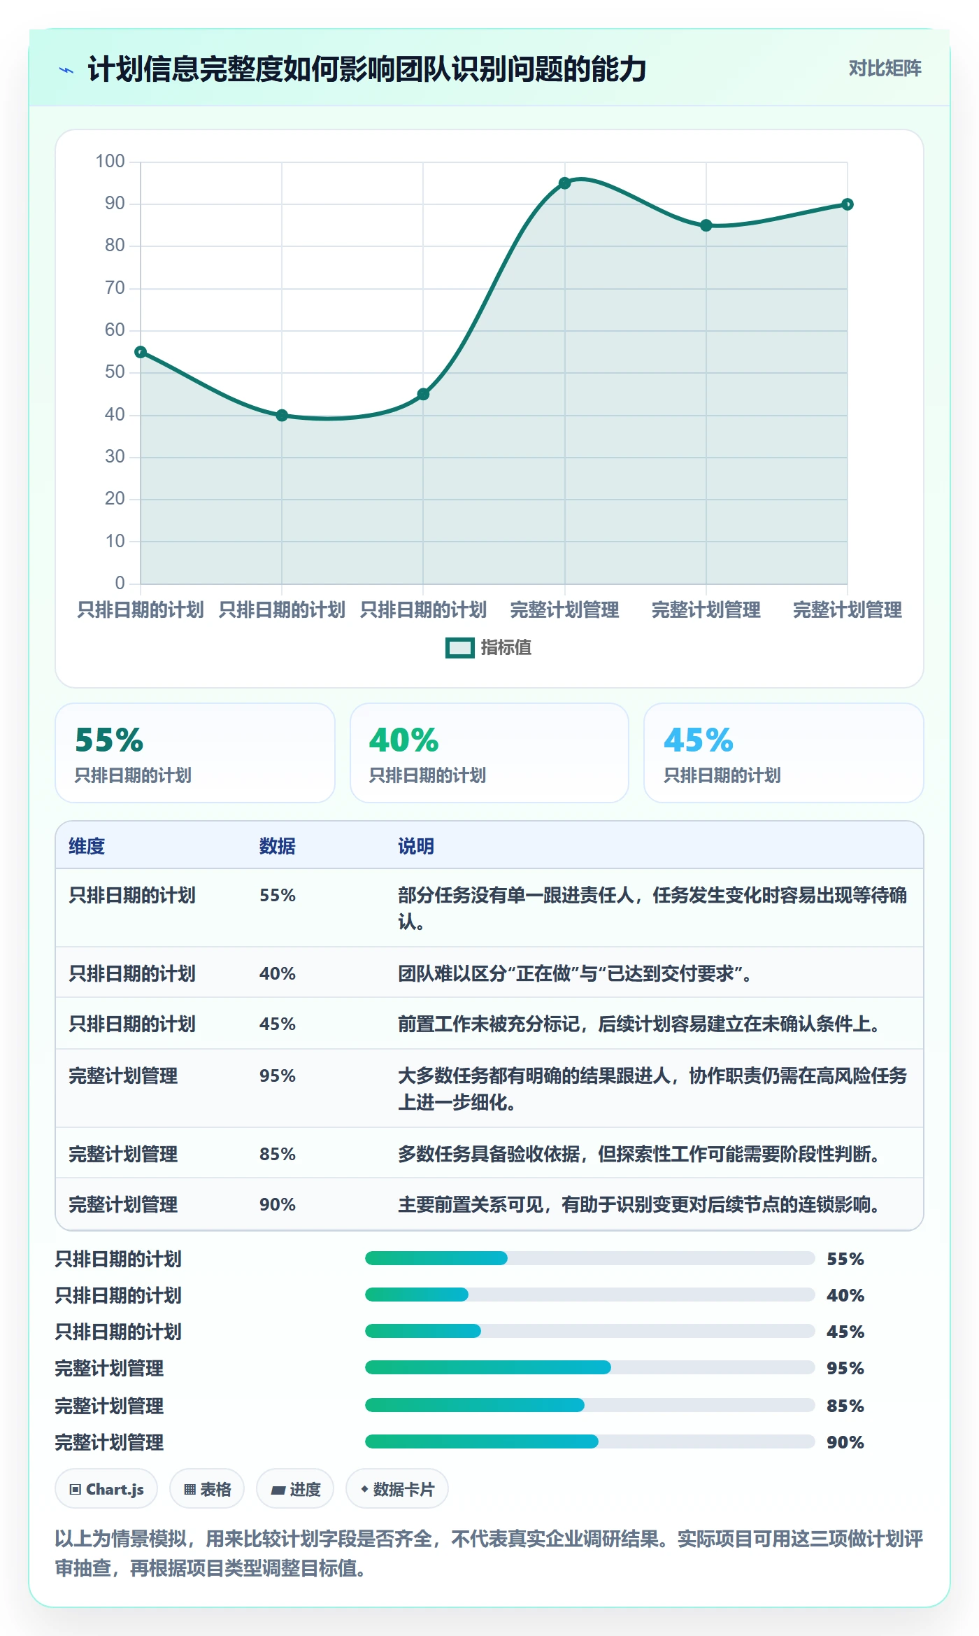
Task: Click the description starting 主要前置关系可见
Action: coord(638,1204)
